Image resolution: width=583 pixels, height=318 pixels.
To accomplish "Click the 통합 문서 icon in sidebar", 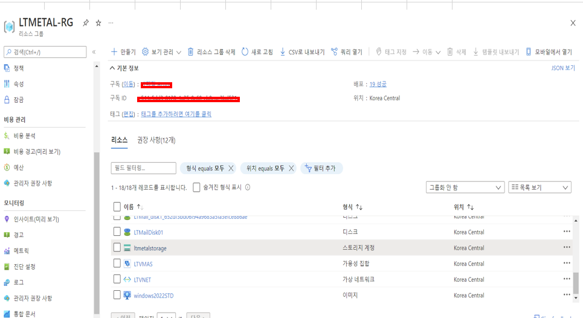I will pyautogui.click(x=7, y=314).
